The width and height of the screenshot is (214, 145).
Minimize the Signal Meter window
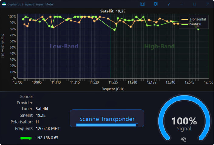(182, 4)
